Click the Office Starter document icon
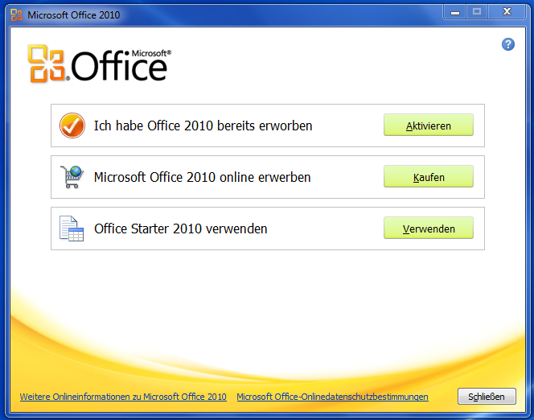Screen dimensions: 534x420 click(72, 229)
